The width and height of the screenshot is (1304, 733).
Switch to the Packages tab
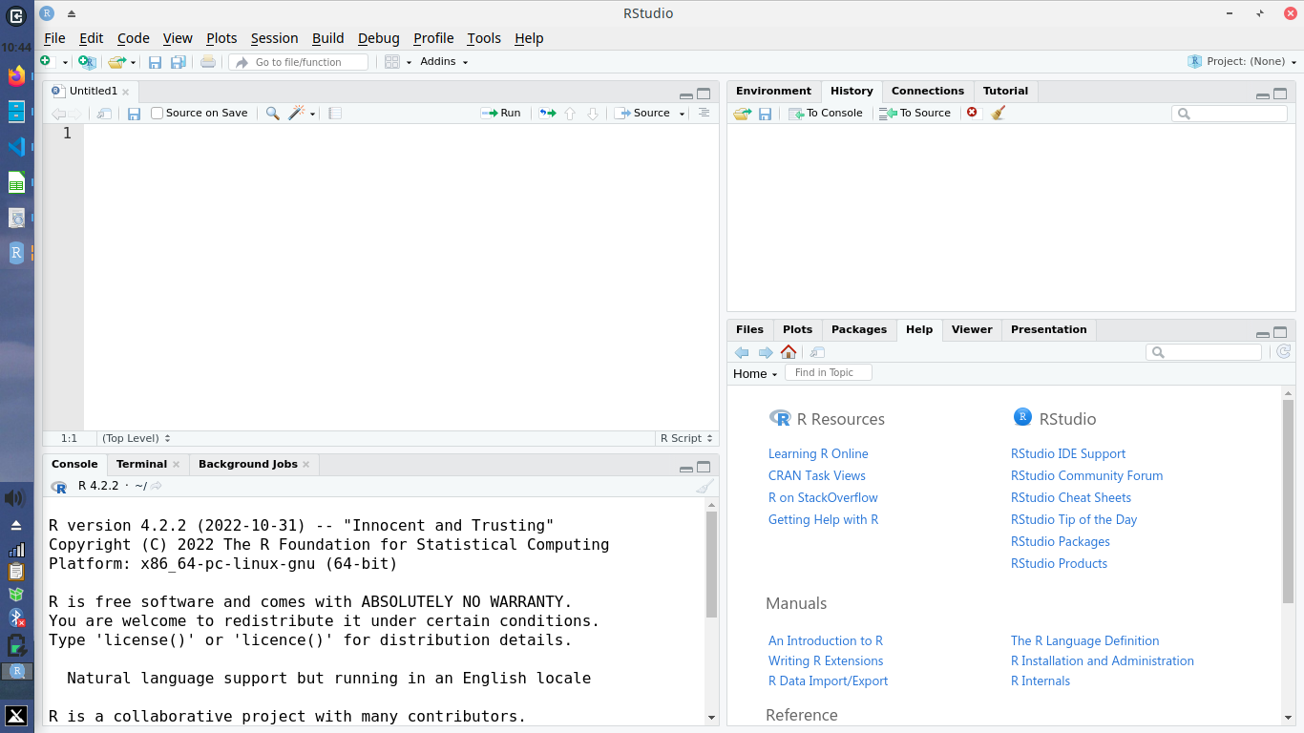point(859,329)
